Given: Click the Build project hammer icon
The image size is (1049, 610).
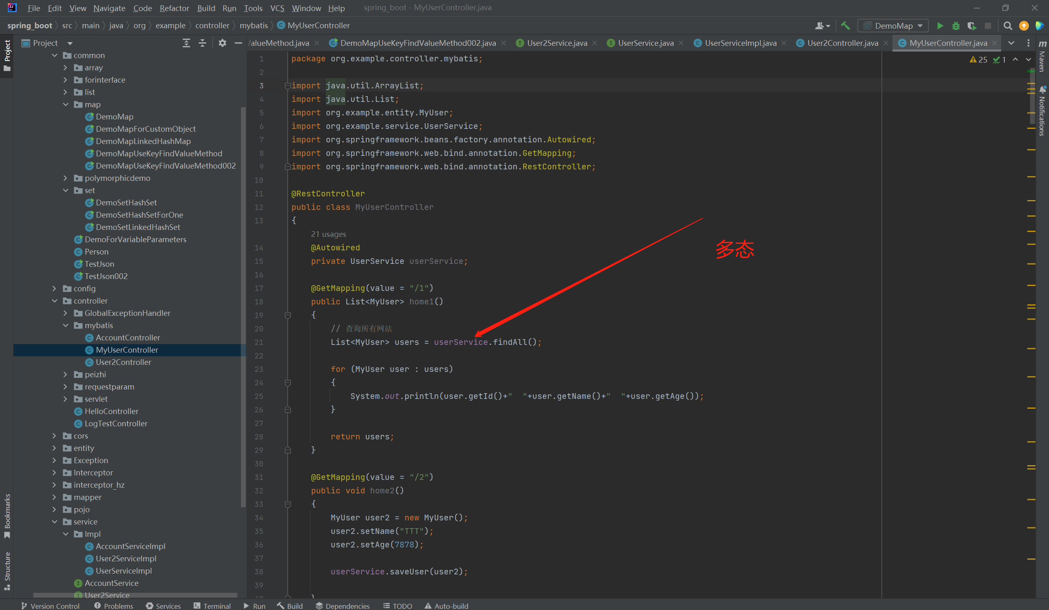Looking at the screenshot, I should (845, 26).
